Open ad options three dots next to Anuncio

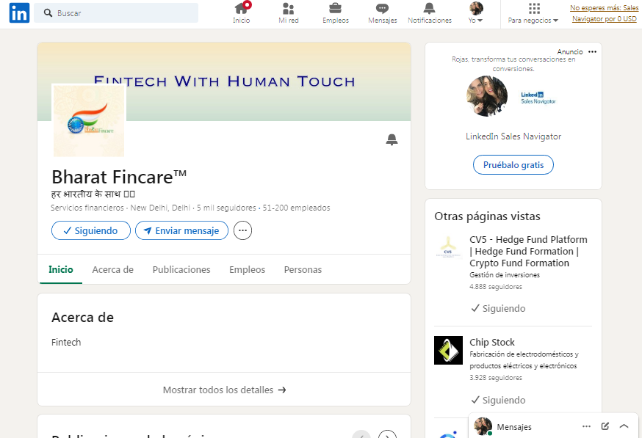592,52
